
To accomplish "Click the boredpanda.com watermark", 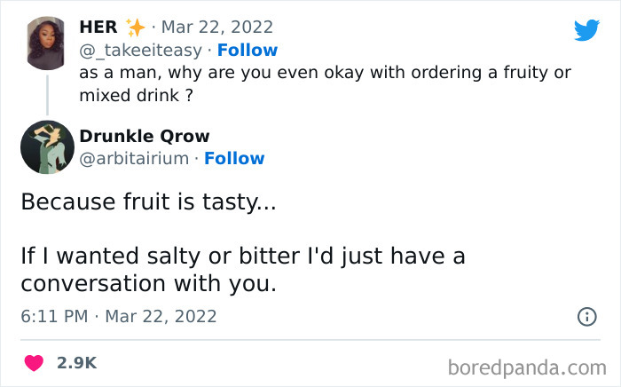I will pos(525,365).
